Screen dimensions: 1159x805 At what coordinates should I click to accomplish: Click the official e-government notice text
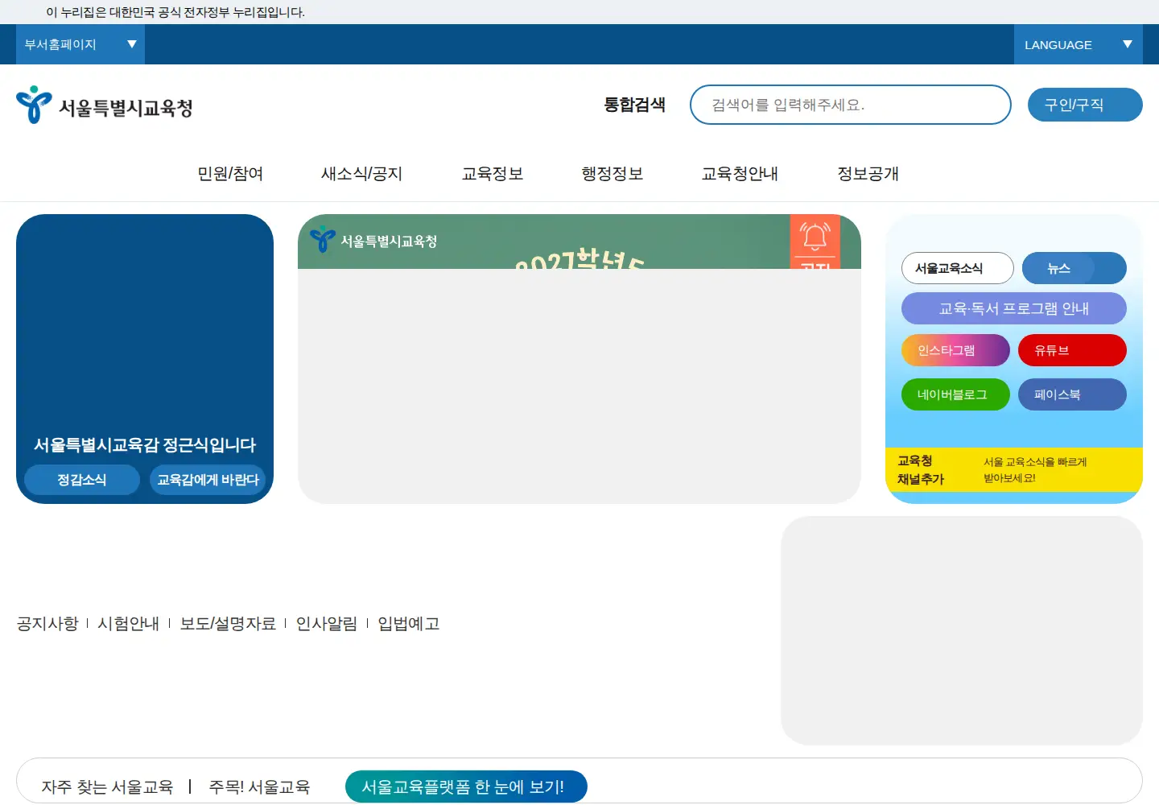[175, 12]
